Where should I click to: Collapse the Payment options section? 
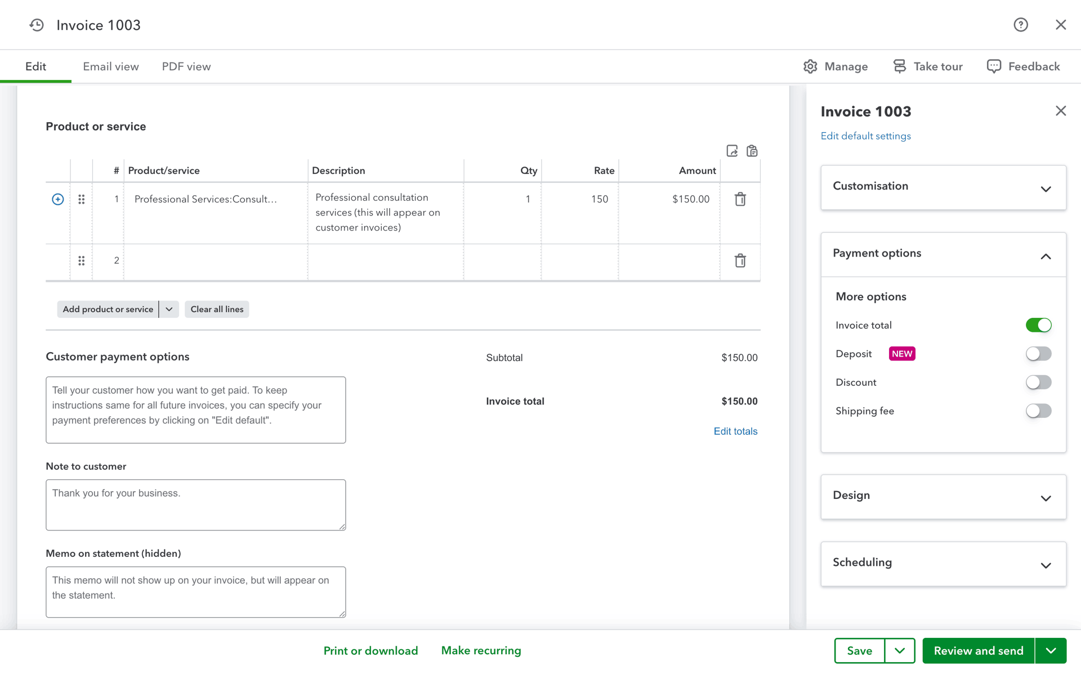tap(943, 255)
